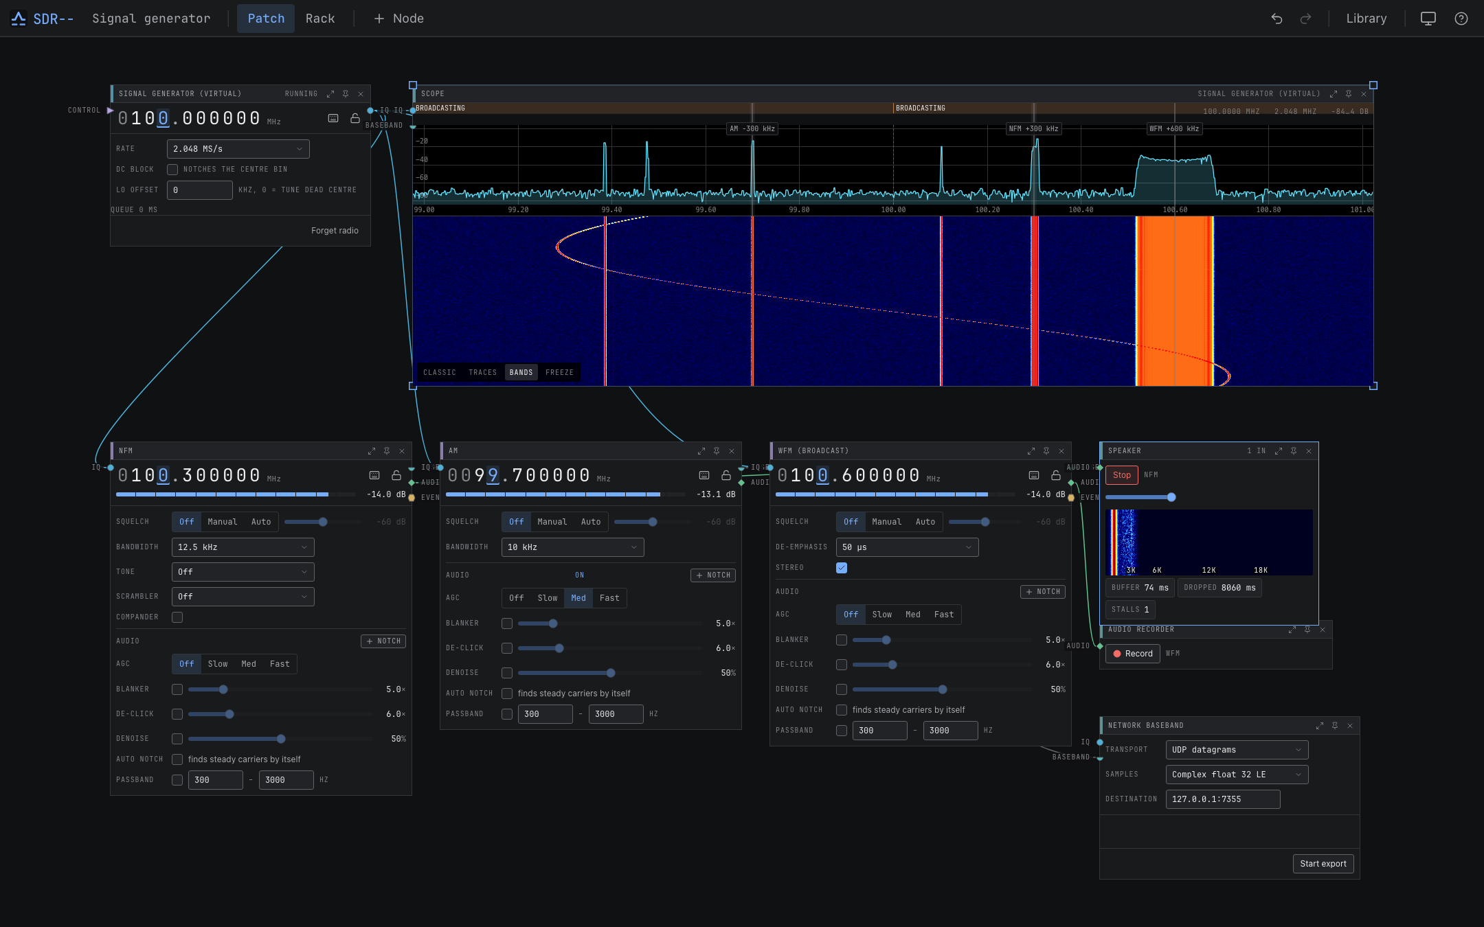Screen dimensions: 1484x927
Task: Open the NFM Tone dropdown
Action: click(243, 572)
